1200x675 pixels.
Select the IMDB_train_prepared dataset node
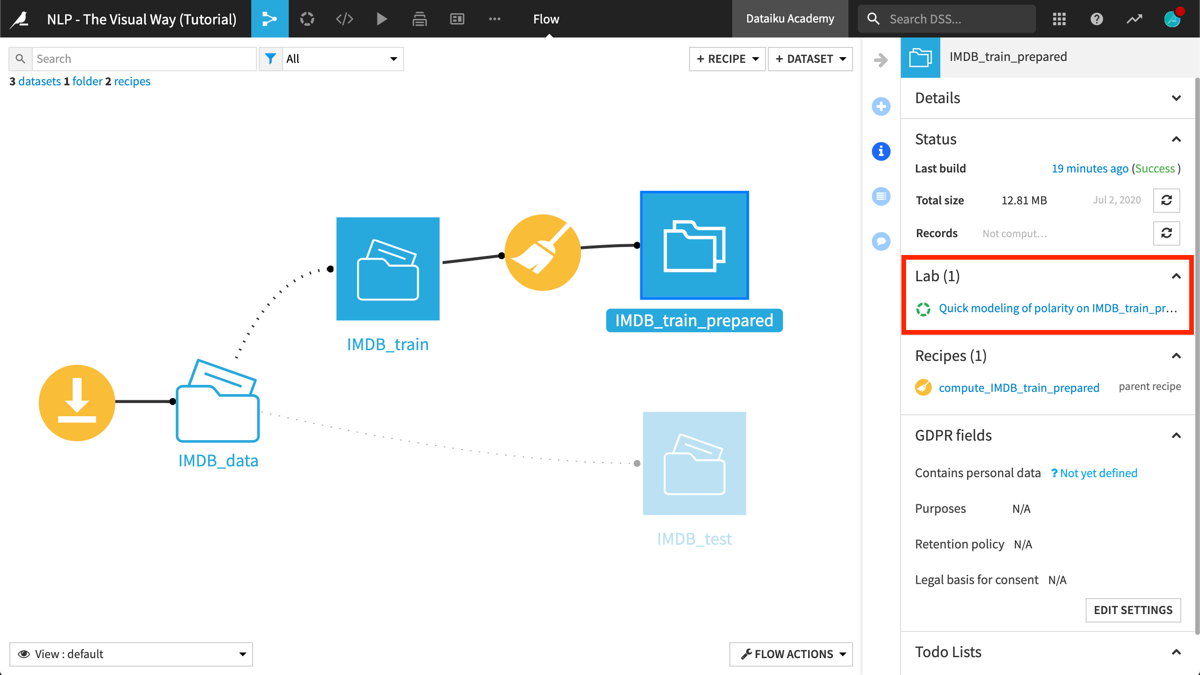pos(694,245)
